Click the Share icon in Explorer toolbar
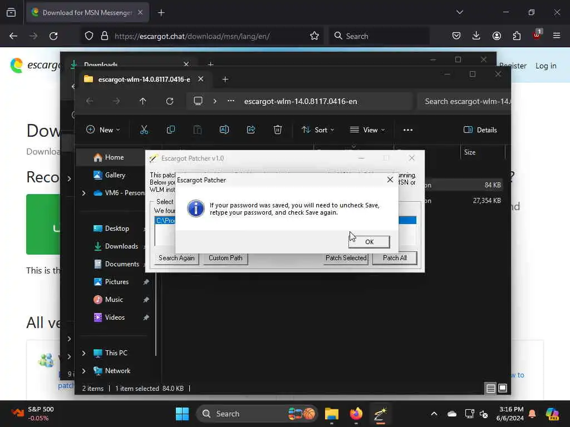This screenshot has width=570, height=427. [x=251, y=130]
